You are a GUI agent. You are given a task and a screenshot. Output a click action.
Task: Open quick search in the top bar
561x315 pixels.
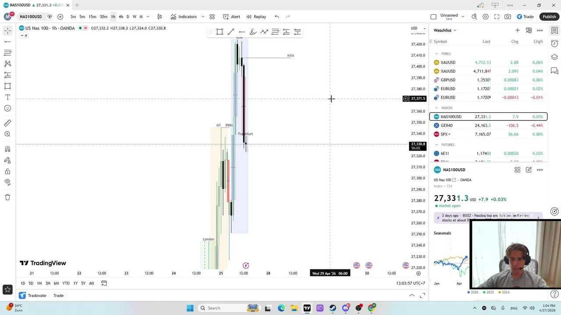(474, 17)
